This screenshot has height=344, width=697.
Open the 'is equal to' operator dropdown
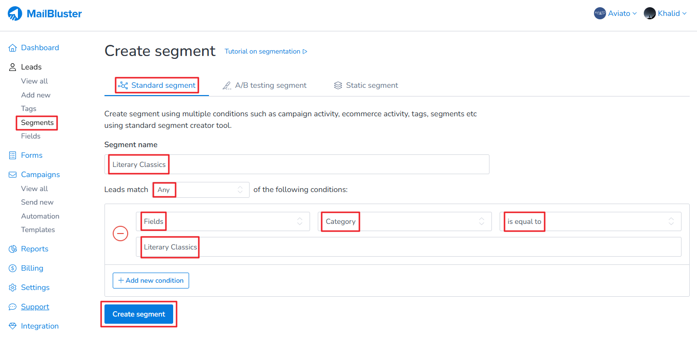590,221
